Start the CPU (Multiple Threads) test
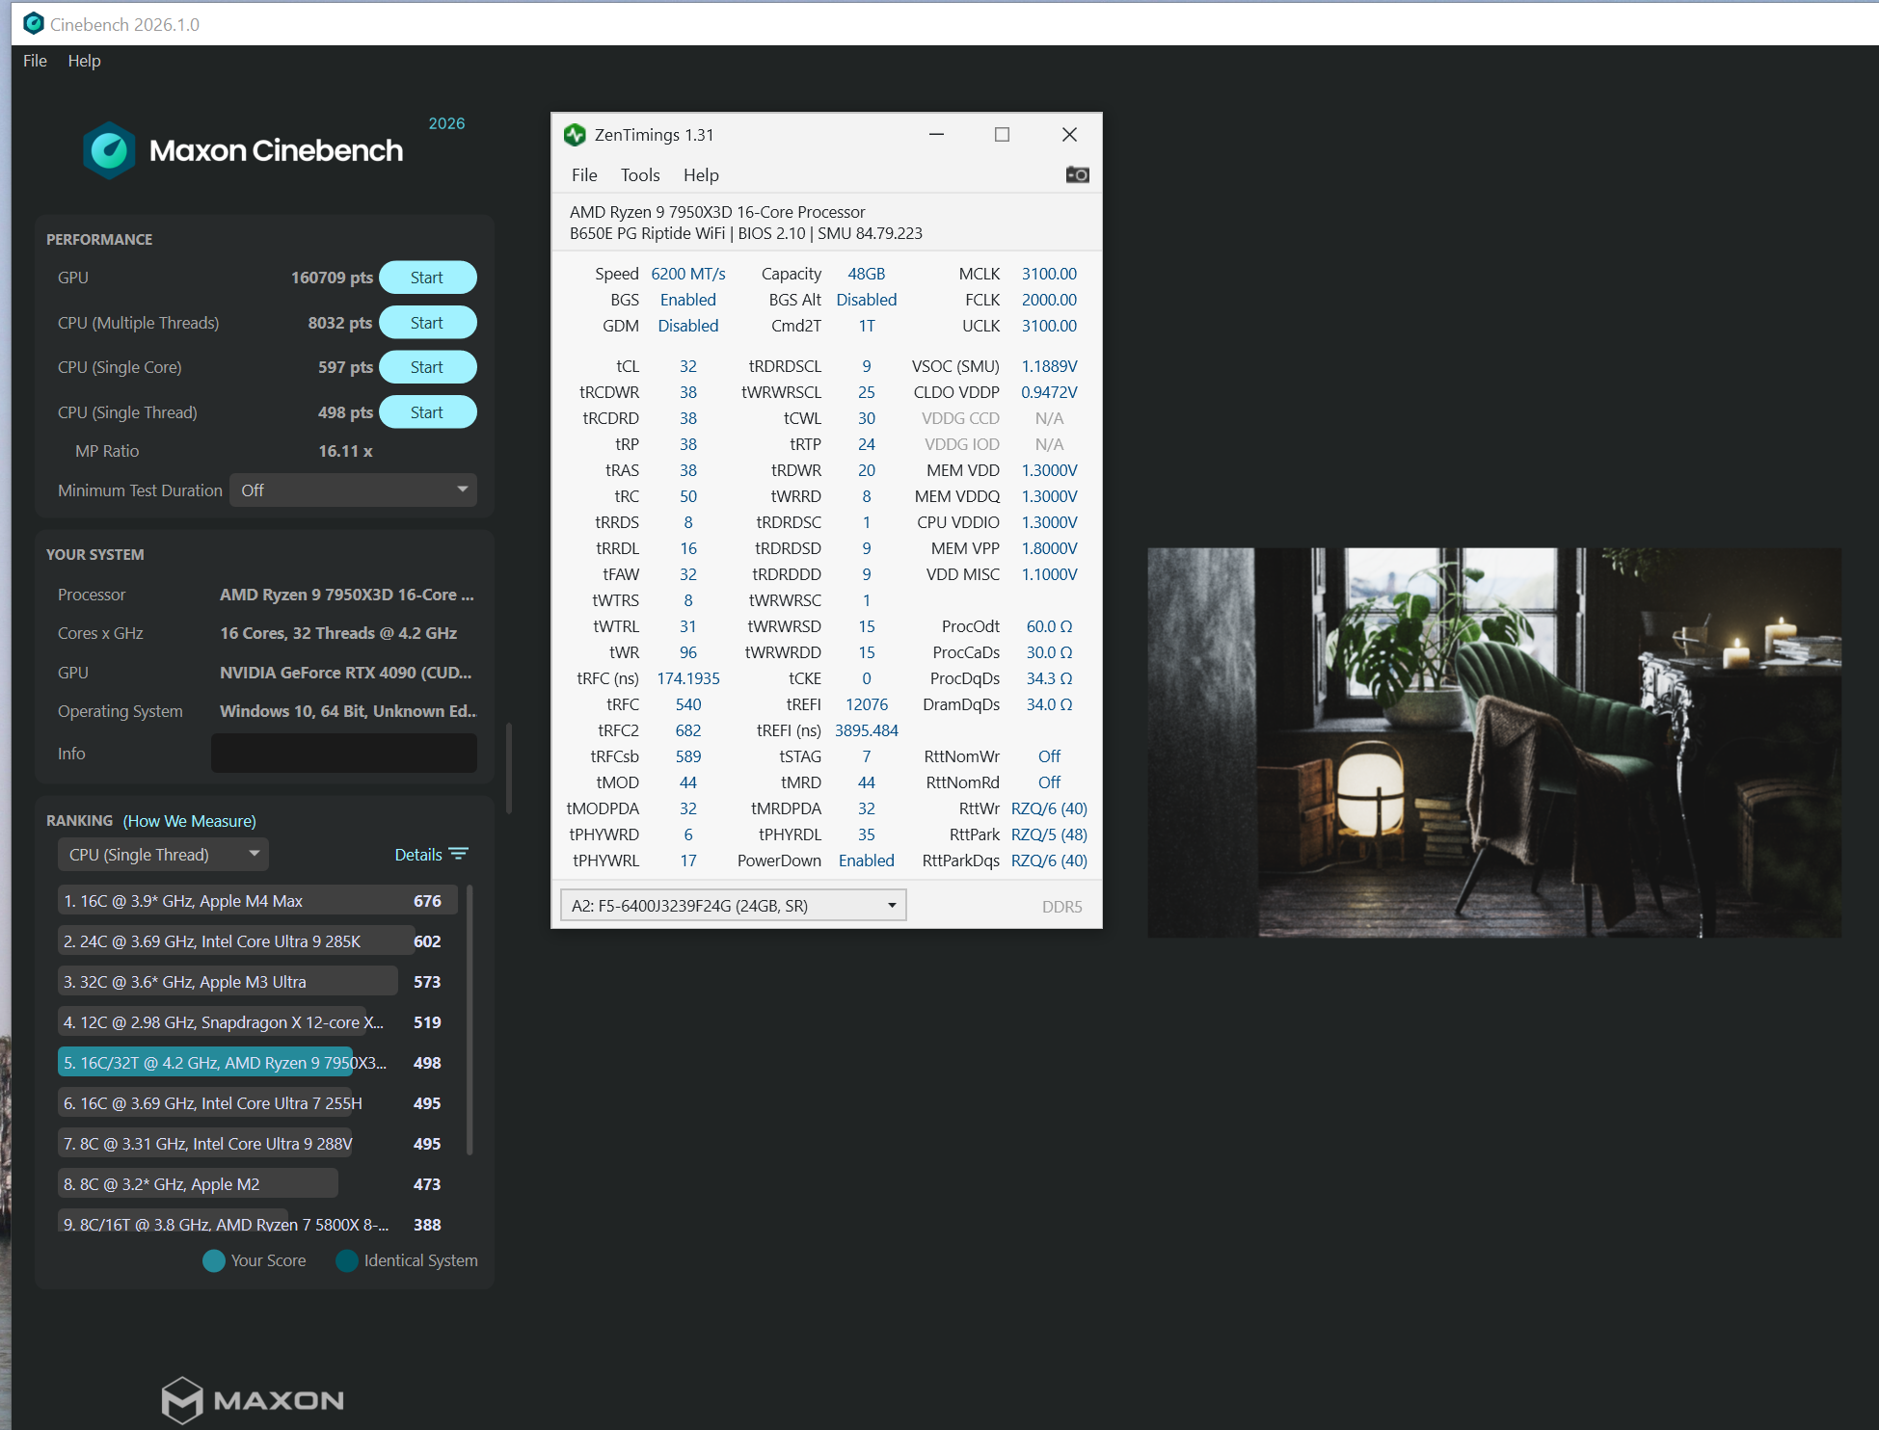This screenshot has width=1879, height=1430. pyautogui.click(x=427, y=323)
